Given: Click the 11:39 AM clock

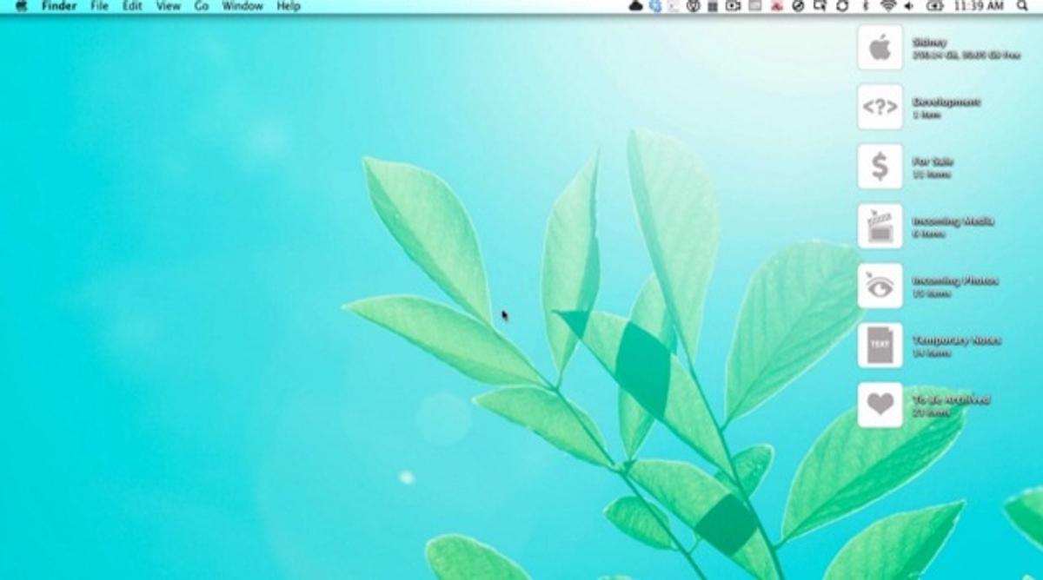Looking at the screenshot, I should pos(979,6).
